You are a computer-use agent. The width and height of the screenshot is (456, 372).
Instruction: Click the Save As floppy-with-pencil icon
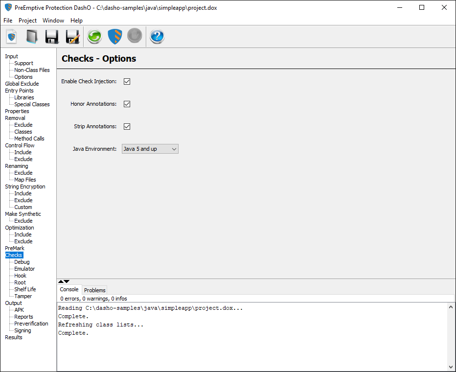(x=73, y=37)
